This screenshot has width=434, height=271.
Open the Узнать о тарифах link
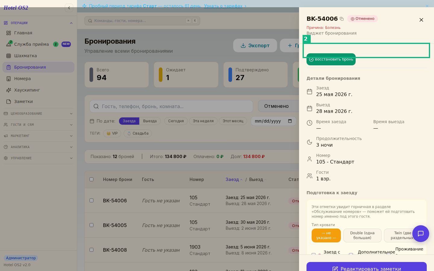click(223, 6)
